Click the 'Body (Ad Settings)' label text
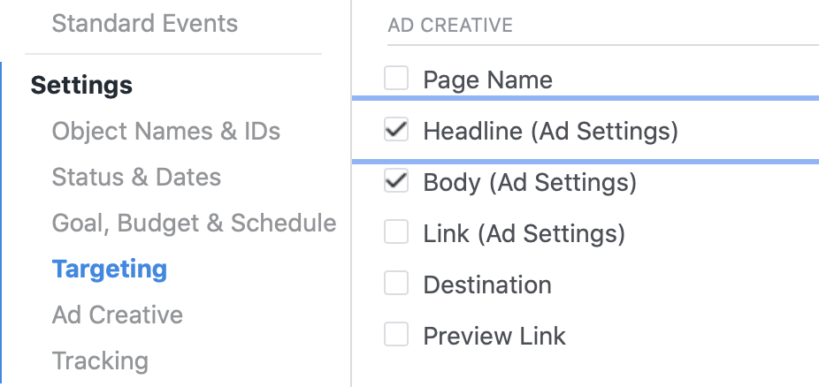 pyautogui.click(x=530, y=183)
